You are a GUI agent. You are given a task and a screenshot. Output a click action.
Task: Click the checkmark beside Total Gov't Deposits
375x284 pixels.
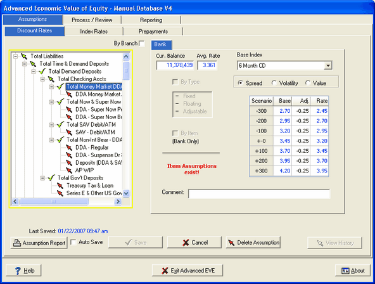pos(51,178)
